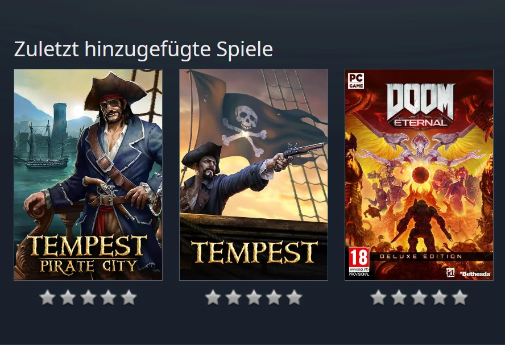Click the Zuletzt hinzugefügte Spiele heading

tap(143, 49)
